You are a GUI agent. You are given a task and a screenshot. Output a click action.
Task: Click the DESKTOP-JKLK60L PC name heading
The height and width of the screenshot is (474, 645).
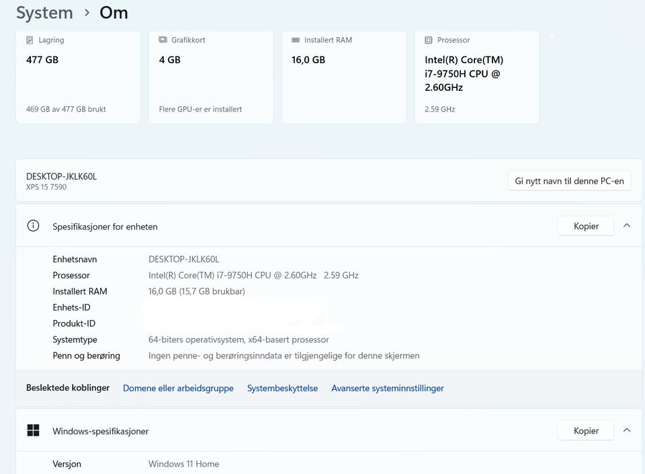(61, 176)
